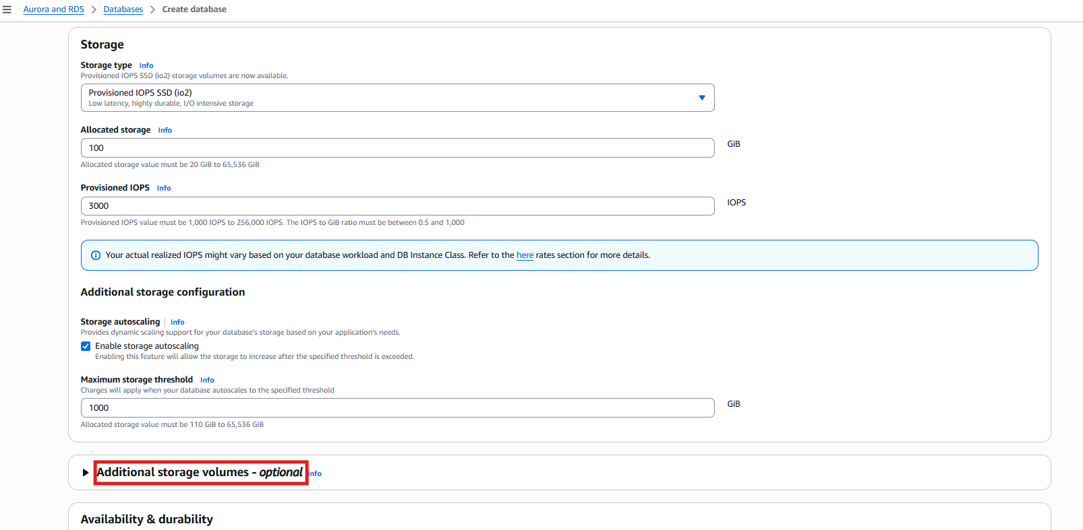Open Info for Provisioned IOPS

(x=164, y=189)
